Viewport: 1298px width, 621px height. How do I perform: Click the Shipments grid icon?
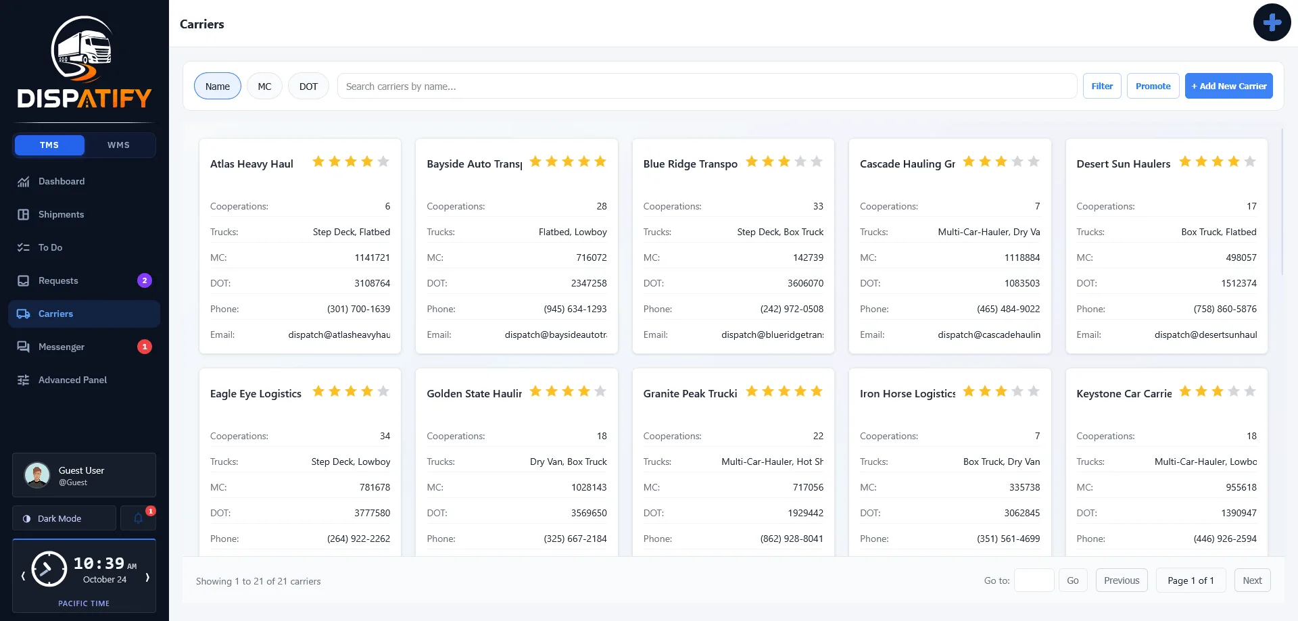(x=24, y=215)
